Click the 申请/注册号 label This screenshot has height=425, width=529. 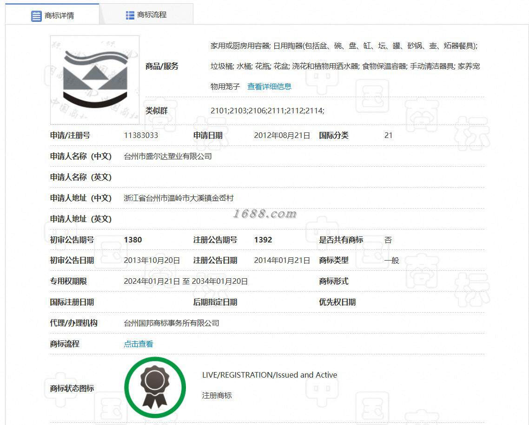coord(70,136)
